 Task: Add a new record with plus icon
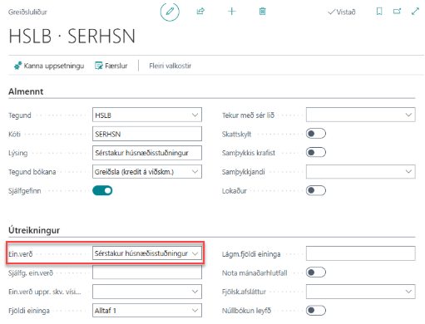232,12
